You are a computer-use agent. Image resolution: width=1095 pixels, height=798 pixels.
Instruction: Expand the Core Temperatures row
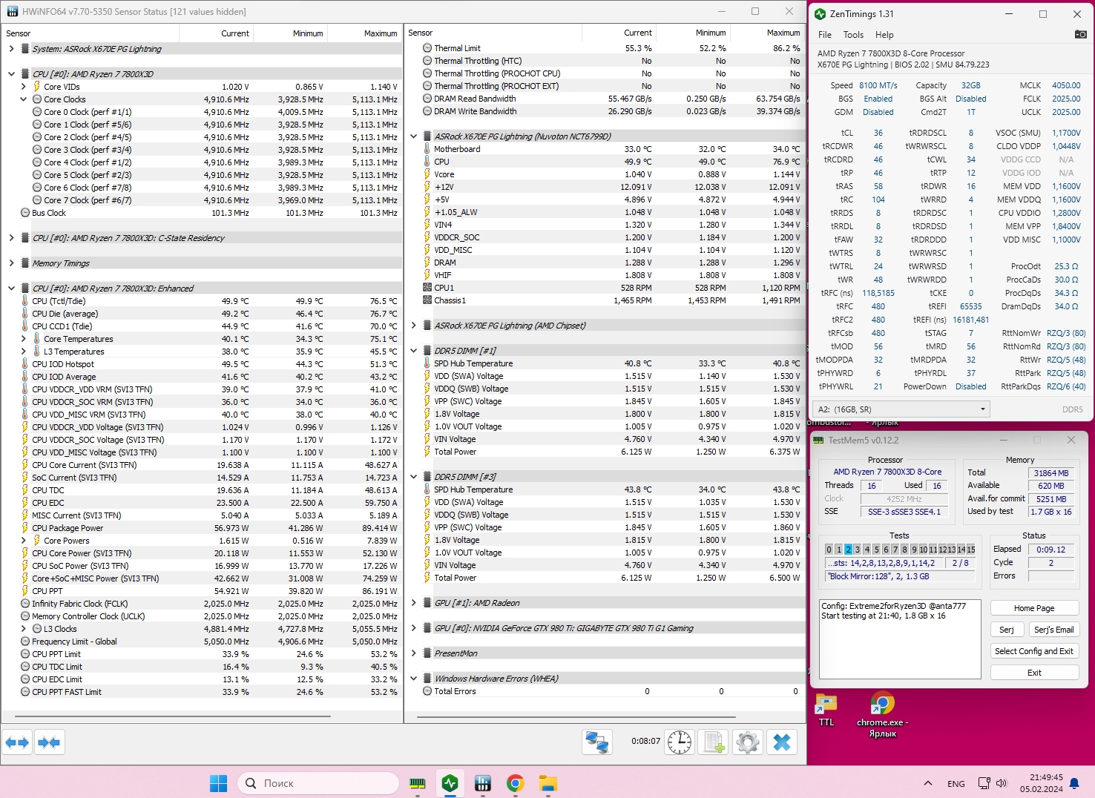23,339
